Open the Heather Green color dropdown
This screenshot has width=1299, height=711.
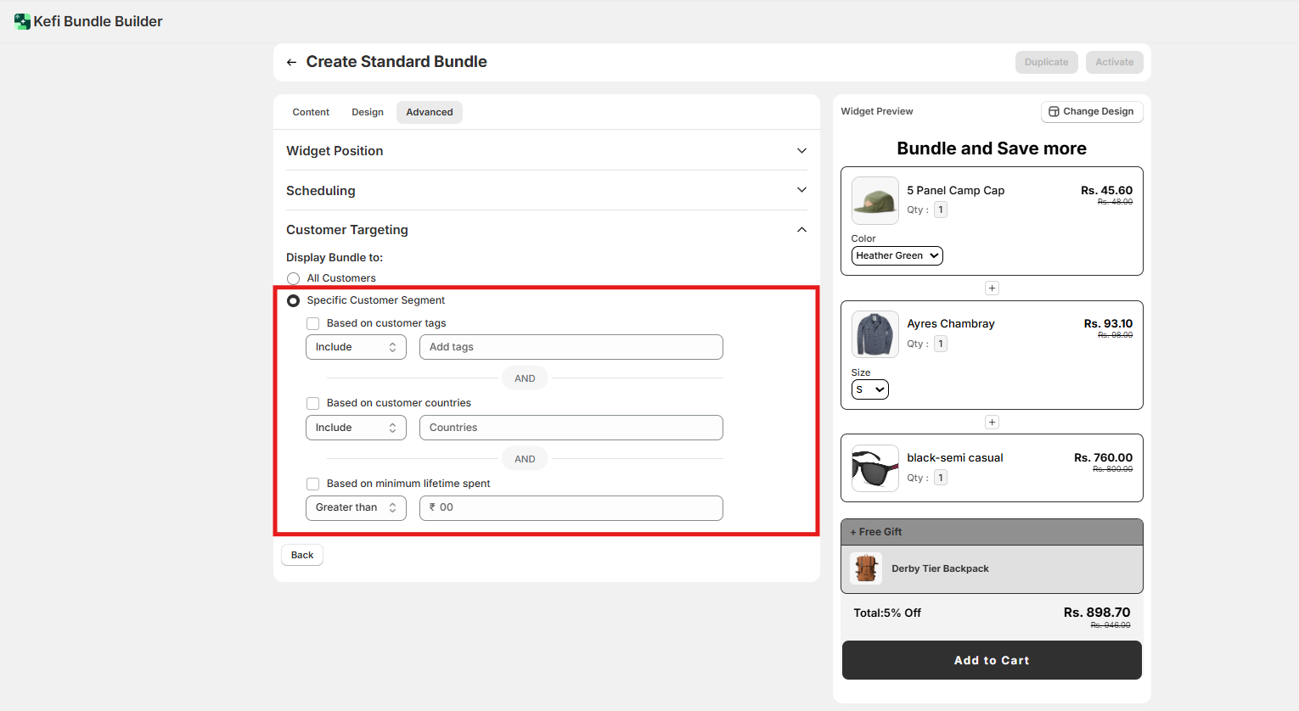[x=897, y=255]
